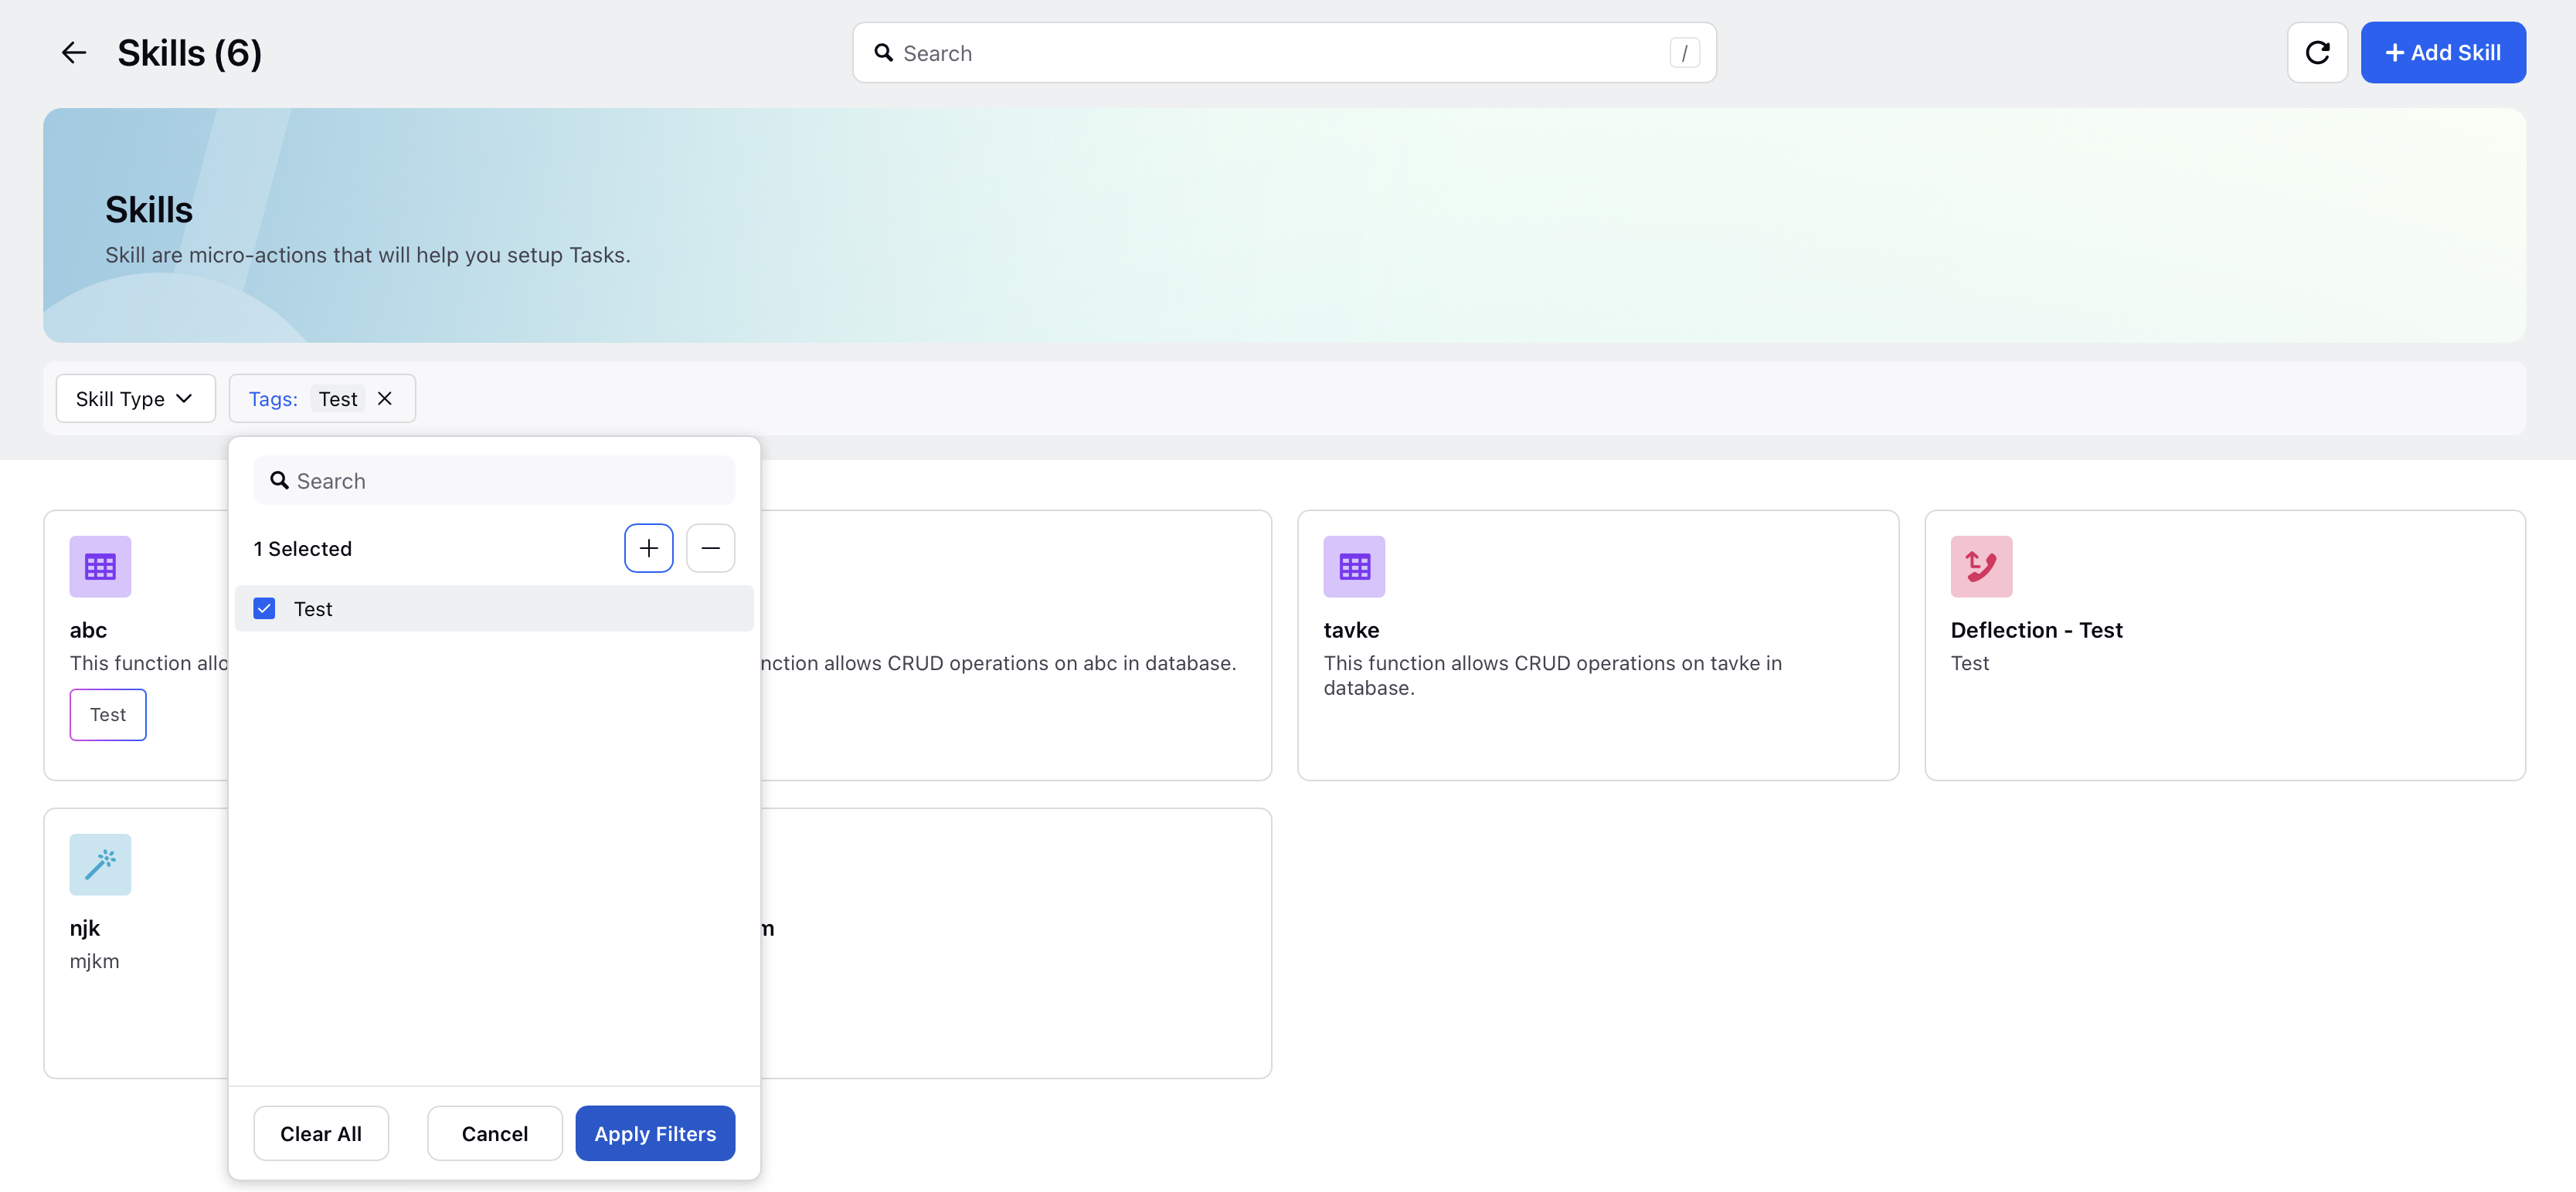Click Apply Filters button

pyautogui.click(x=655, y=1133)
